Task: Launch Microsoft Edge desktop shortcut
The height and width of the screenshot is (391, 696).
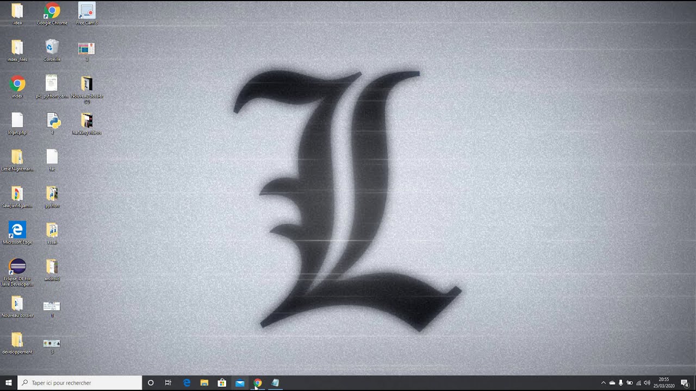Action: 17,232
